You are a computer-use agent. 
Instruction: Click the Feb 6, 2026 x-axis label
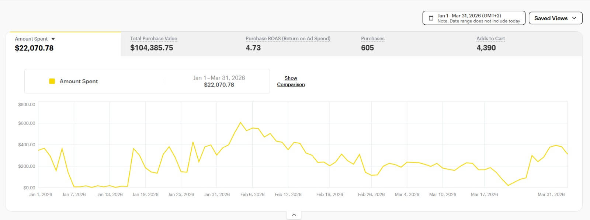coord(253,194)
